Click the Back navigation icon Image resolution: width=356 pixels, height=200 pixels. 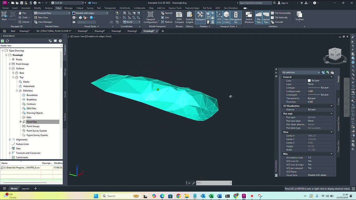4,16
